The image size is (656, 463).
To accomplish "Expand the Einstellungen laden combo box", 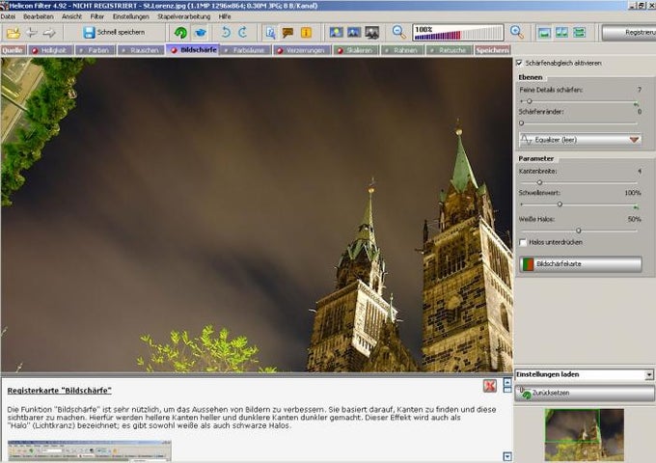I will coord(649,375).
